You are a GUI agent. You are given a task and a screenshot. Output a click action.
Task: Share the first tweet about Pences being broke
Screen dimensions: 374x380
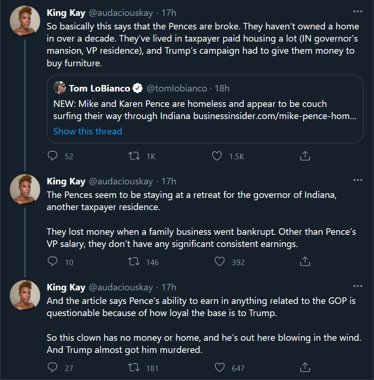pos(305,156)
